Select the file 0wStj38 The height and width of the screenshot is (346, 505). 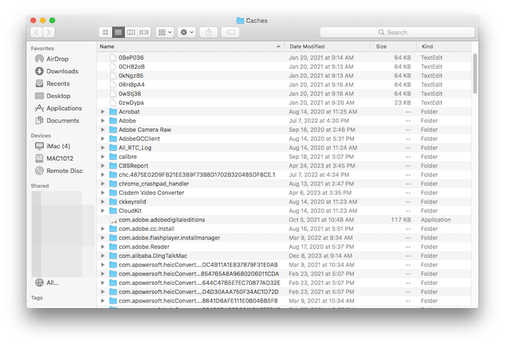click(x=283, y=93)
